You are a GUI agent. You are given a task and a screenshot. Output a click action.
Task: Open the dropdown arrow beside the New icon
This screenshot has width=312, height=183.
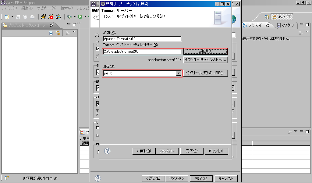12,17
